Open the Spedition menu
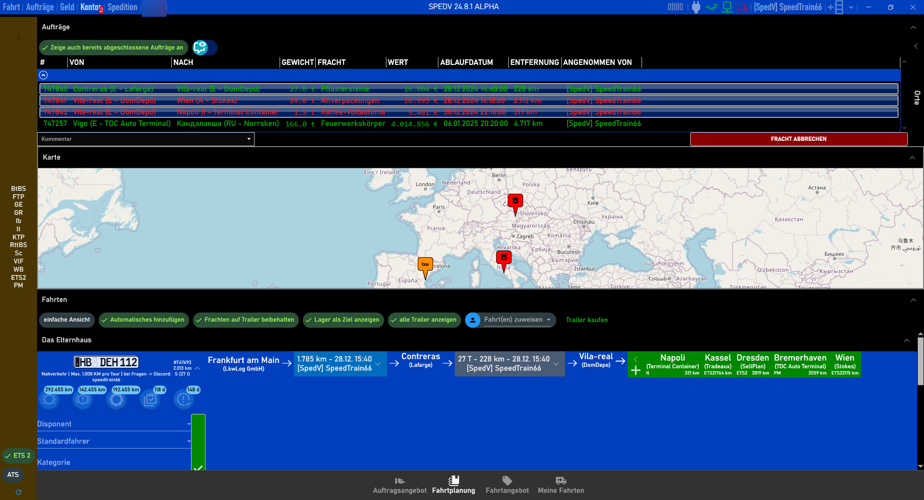Viewport: 924px width, 500px height. [122, 7]
